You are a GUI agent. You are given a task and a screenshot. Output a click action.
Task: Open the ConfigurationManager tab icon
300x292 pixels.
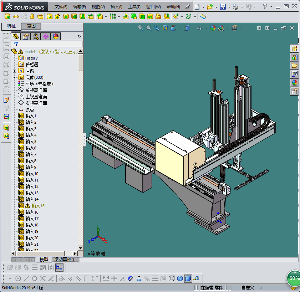pos(36,36)
